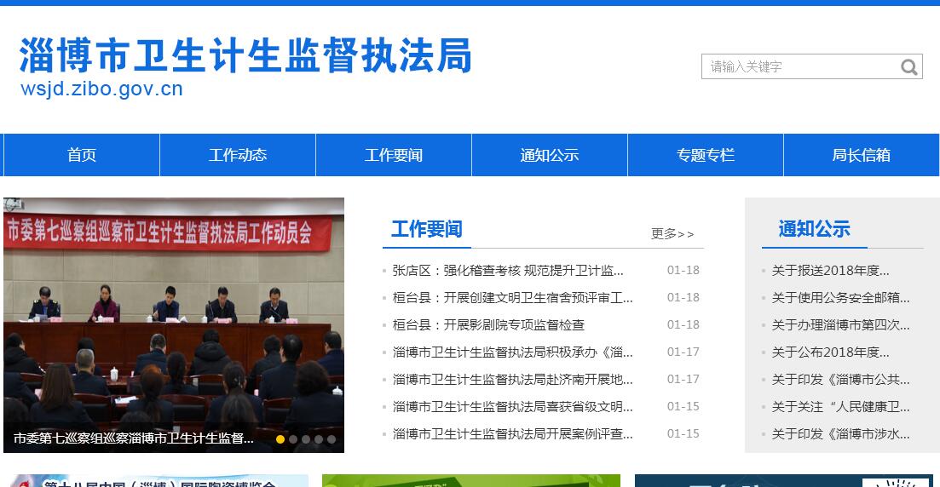940x487 pixels.
Task: Click the 淄博市卫生计生监督执法局 site logo
Action: click(245, 58)
